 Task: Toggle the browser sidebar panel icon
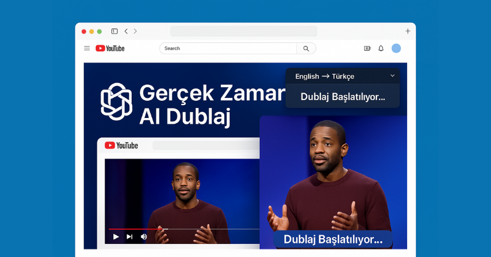(x=114, y=31)
